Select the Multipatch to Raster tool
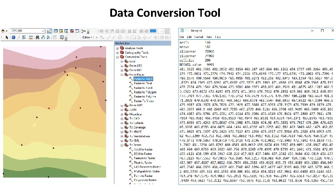Screen dimensions: 334x188 tap(147, 171)
